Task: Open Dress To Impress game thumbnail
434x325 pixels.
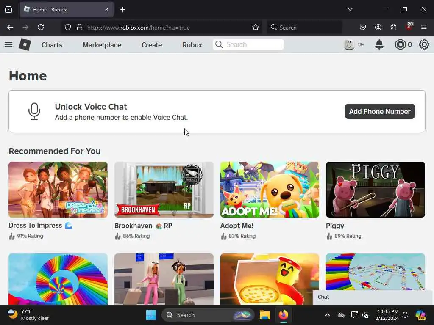Action: 58,190
